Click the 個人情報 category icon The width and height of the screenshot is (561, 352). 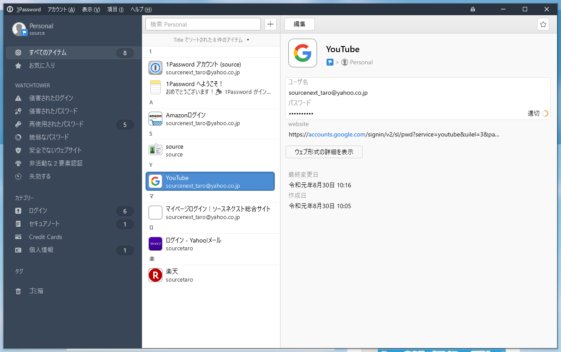[x=18, y=250]
